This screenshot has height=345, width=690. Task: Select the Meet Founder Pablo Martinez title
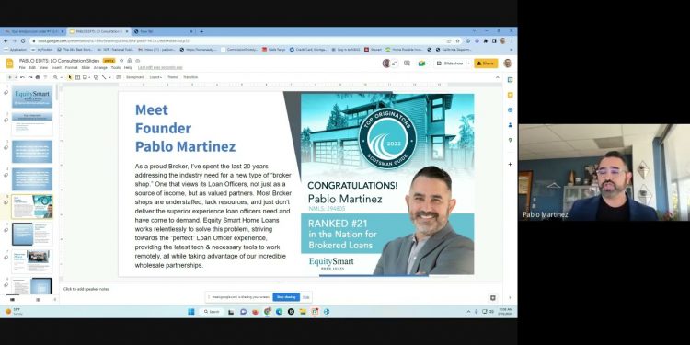pos(185,128)
